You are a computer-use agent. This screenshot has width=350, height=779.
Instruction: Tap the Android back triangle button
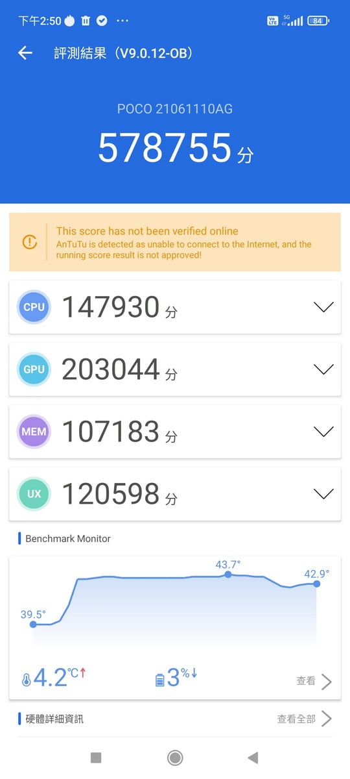(253, 758)
